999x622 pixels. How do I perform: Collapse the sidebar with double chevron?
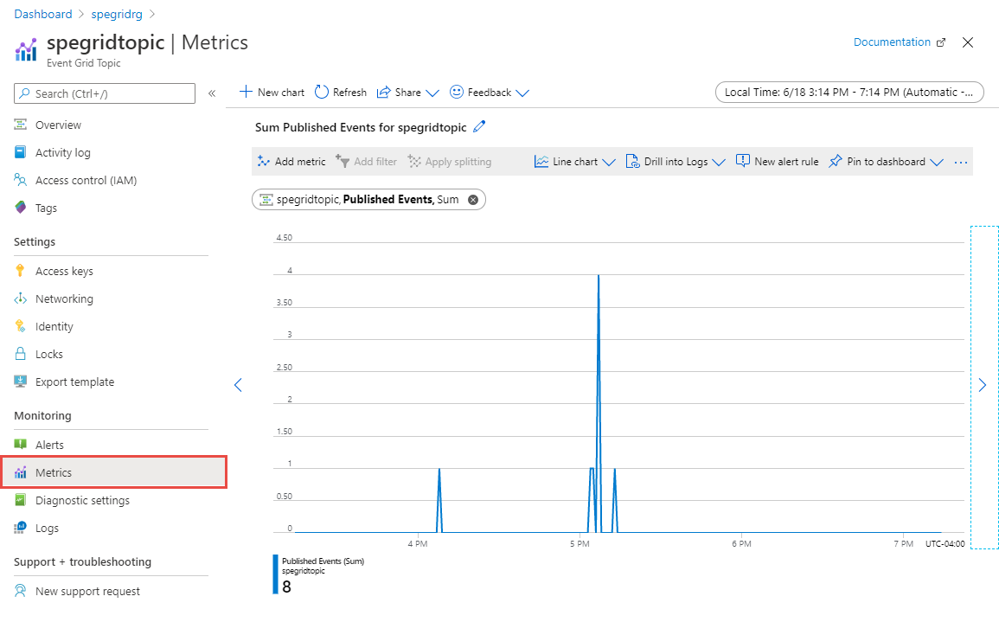point(212,93)
